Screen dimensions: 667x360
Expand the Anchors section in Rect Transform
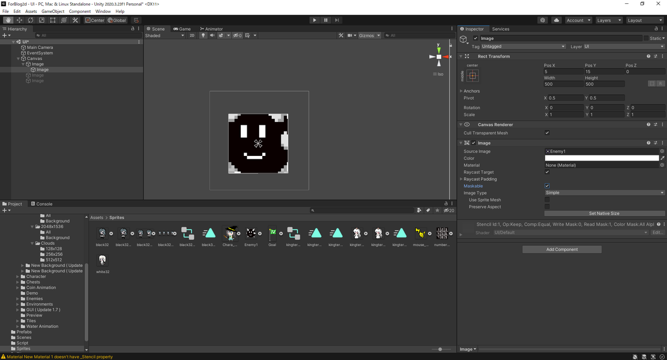coord(461,90)
